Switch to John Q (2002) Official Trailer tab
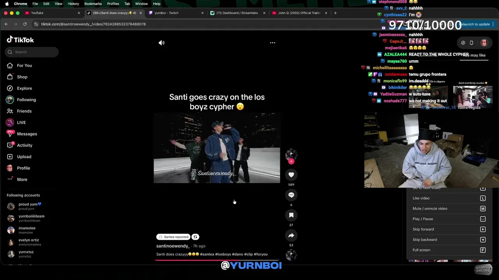 (299, 13)
